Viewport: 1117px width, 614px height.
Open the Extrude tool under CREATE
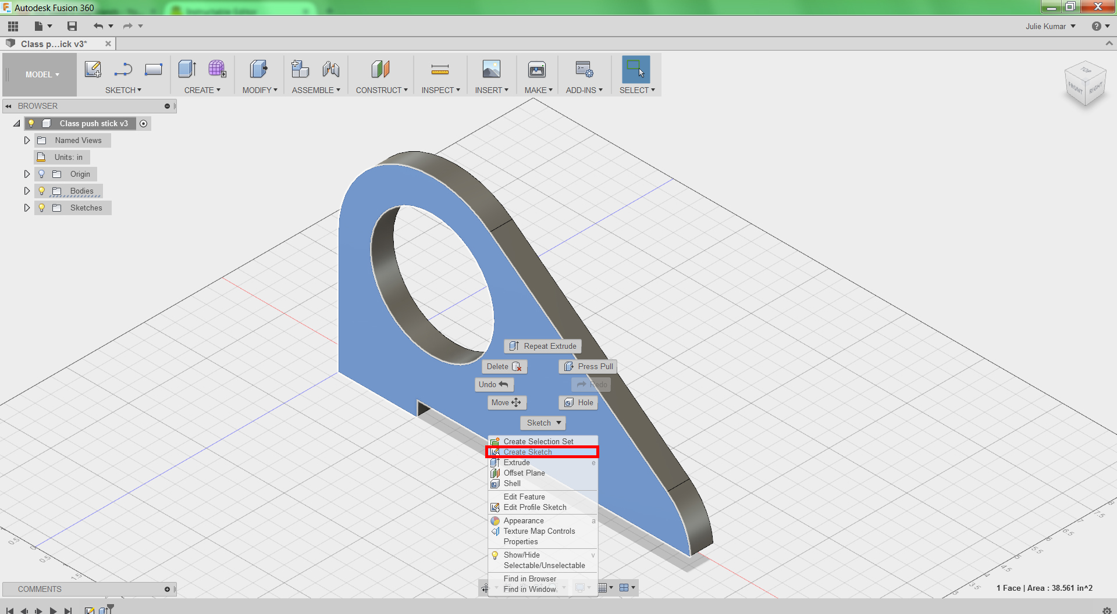pyautogui.click(x=186, y=69)
